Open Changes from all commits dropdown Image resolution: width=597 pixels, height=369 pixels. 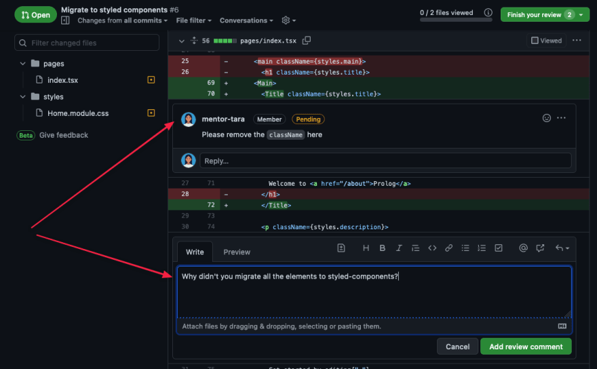pyautogui.click(x=122, y=20)
